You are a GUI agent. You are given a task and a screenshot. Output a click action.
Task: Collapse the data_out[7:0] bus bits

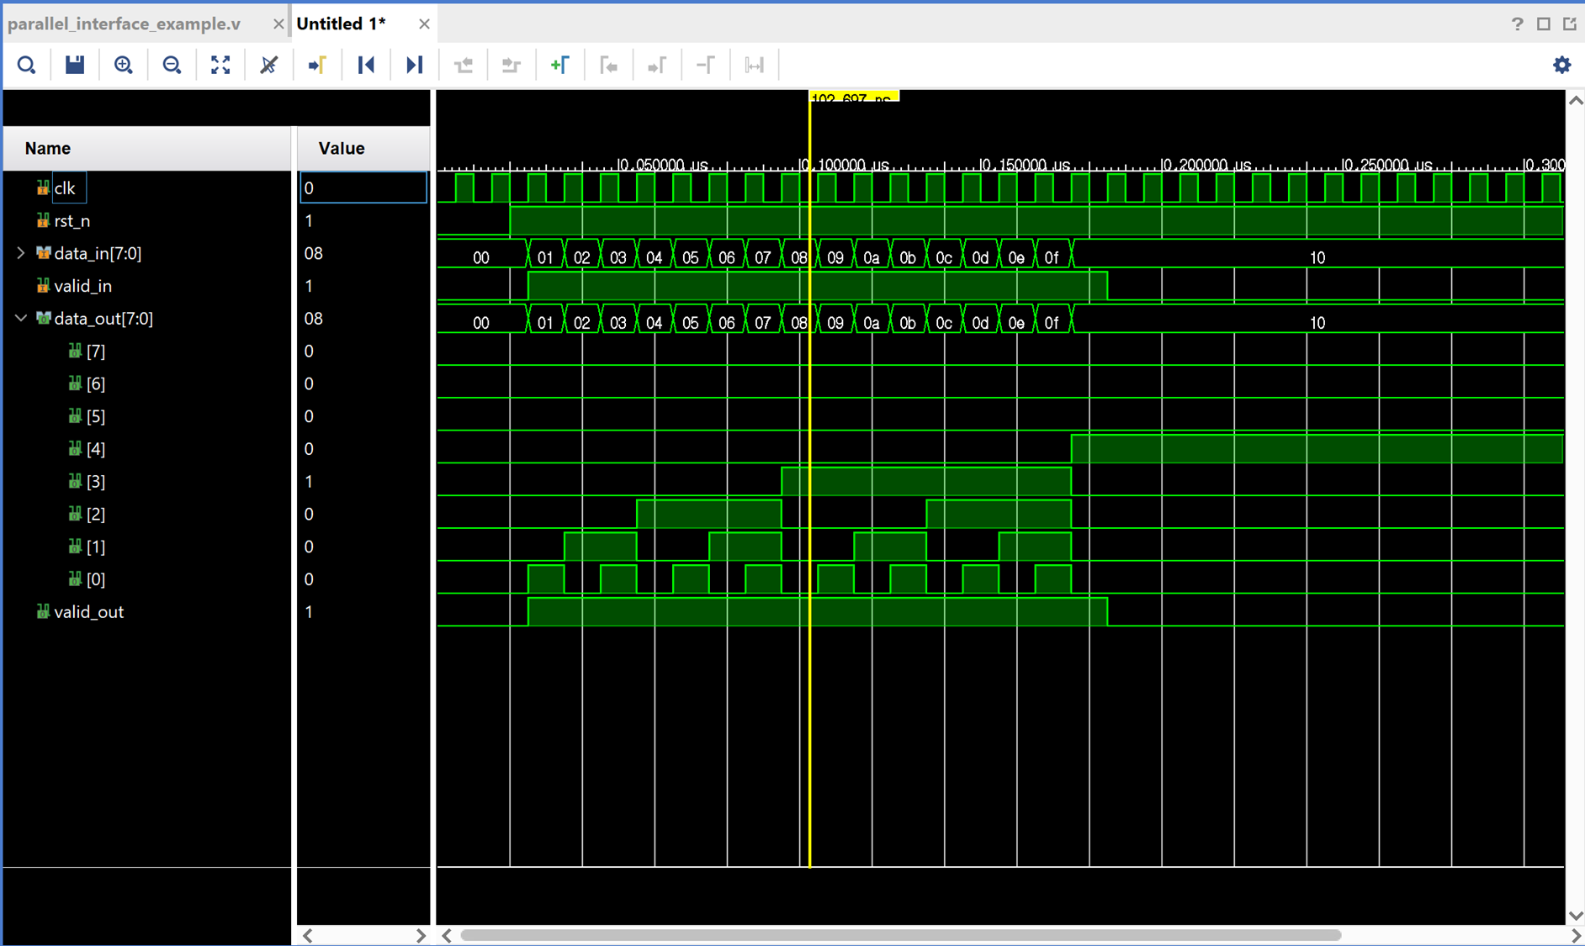point(20,319)
